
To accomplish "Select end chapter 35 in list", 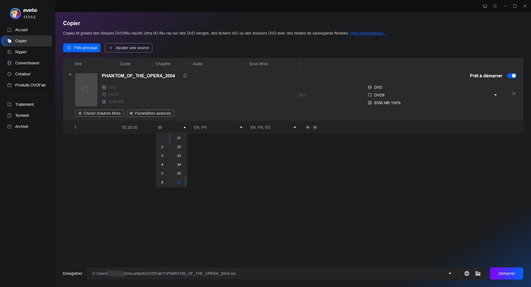I will click(179, 173).
